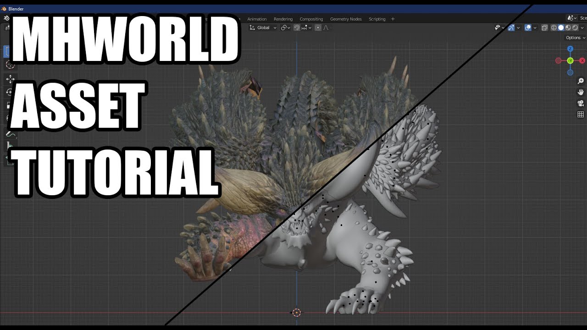
Task: Toggle X-ray mode
Action: tap(544, 28)
